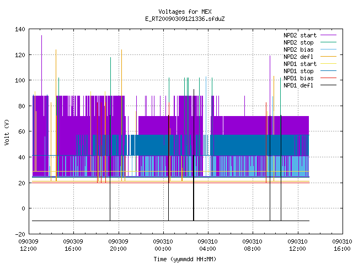Image resolution: width=353 pixels, height=264 pixels.
Task: Click the purple NPD2 start legend line
Action: [328, 35]
